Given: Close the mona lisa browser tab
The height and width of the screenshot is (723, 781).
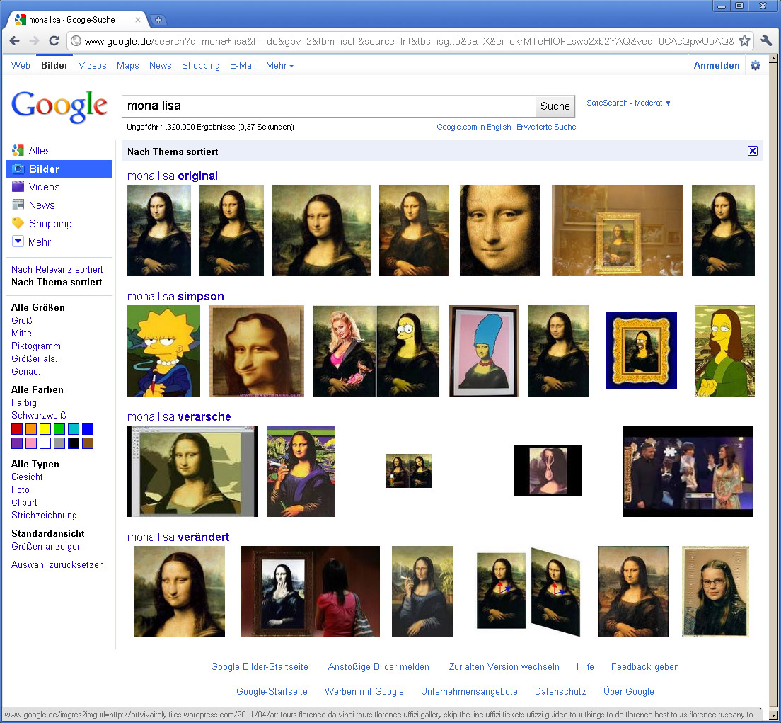Looking at the screenshot, I should coord(138,20).
